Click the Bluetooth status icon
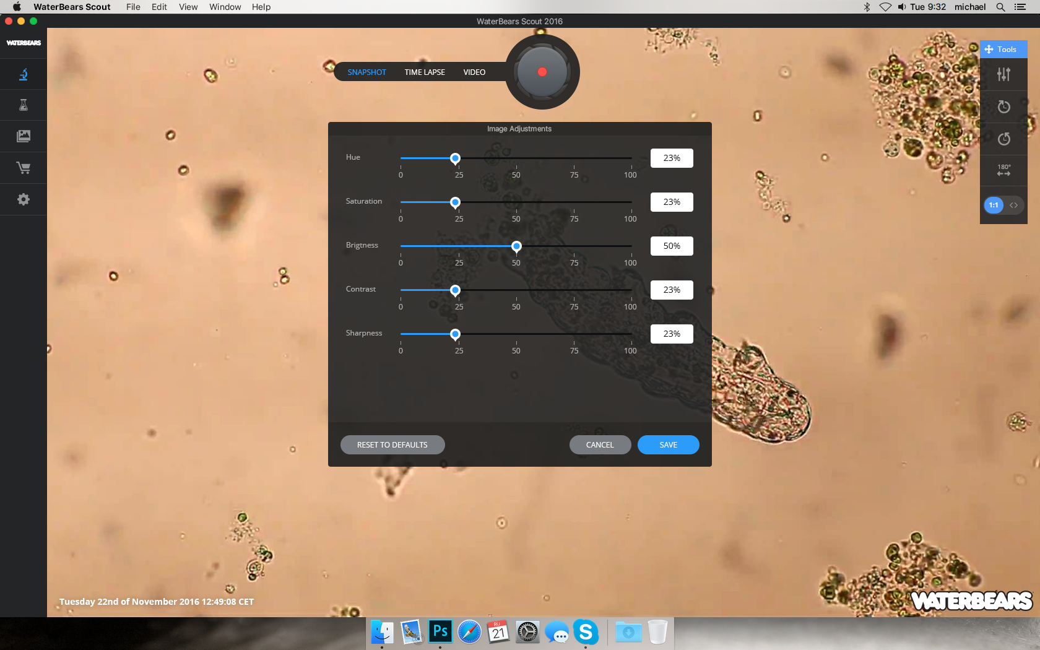1040x650 pixels. (867, 7)
